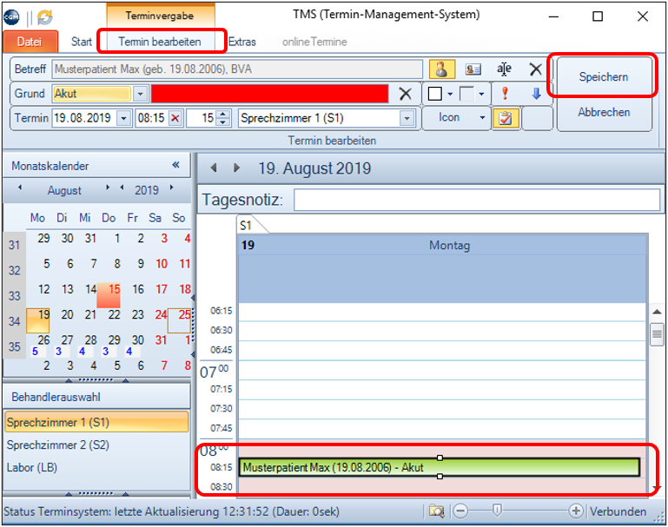Click the empty button right of the clipboard icon

point(538,118)
